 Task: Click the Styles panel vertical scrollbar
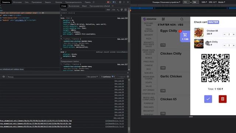[x=129, y=39]
